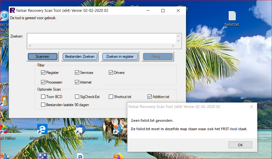
Task: Confirm the error dialog with OK
Action: [240, 145]
